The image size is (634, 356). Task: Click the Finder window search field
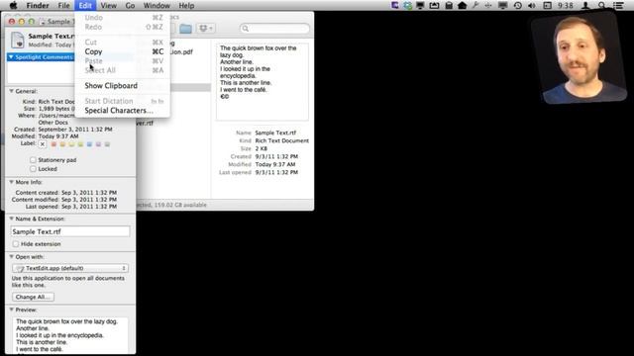(x=274, y=29)
